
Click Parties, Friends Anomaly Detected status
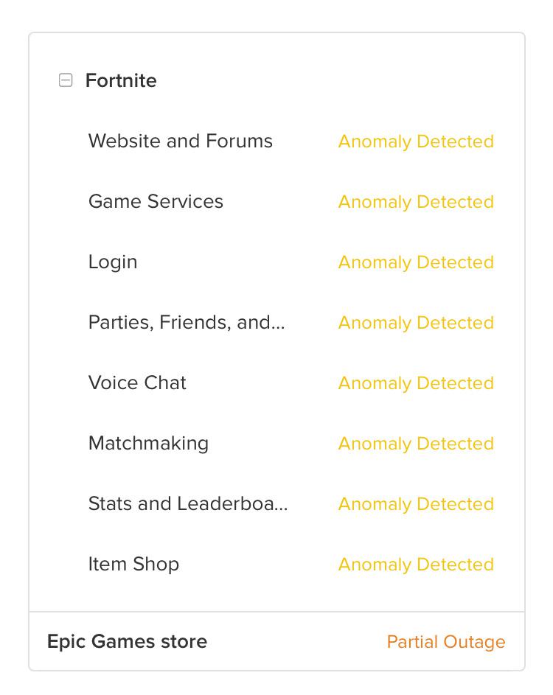(416, 323)
